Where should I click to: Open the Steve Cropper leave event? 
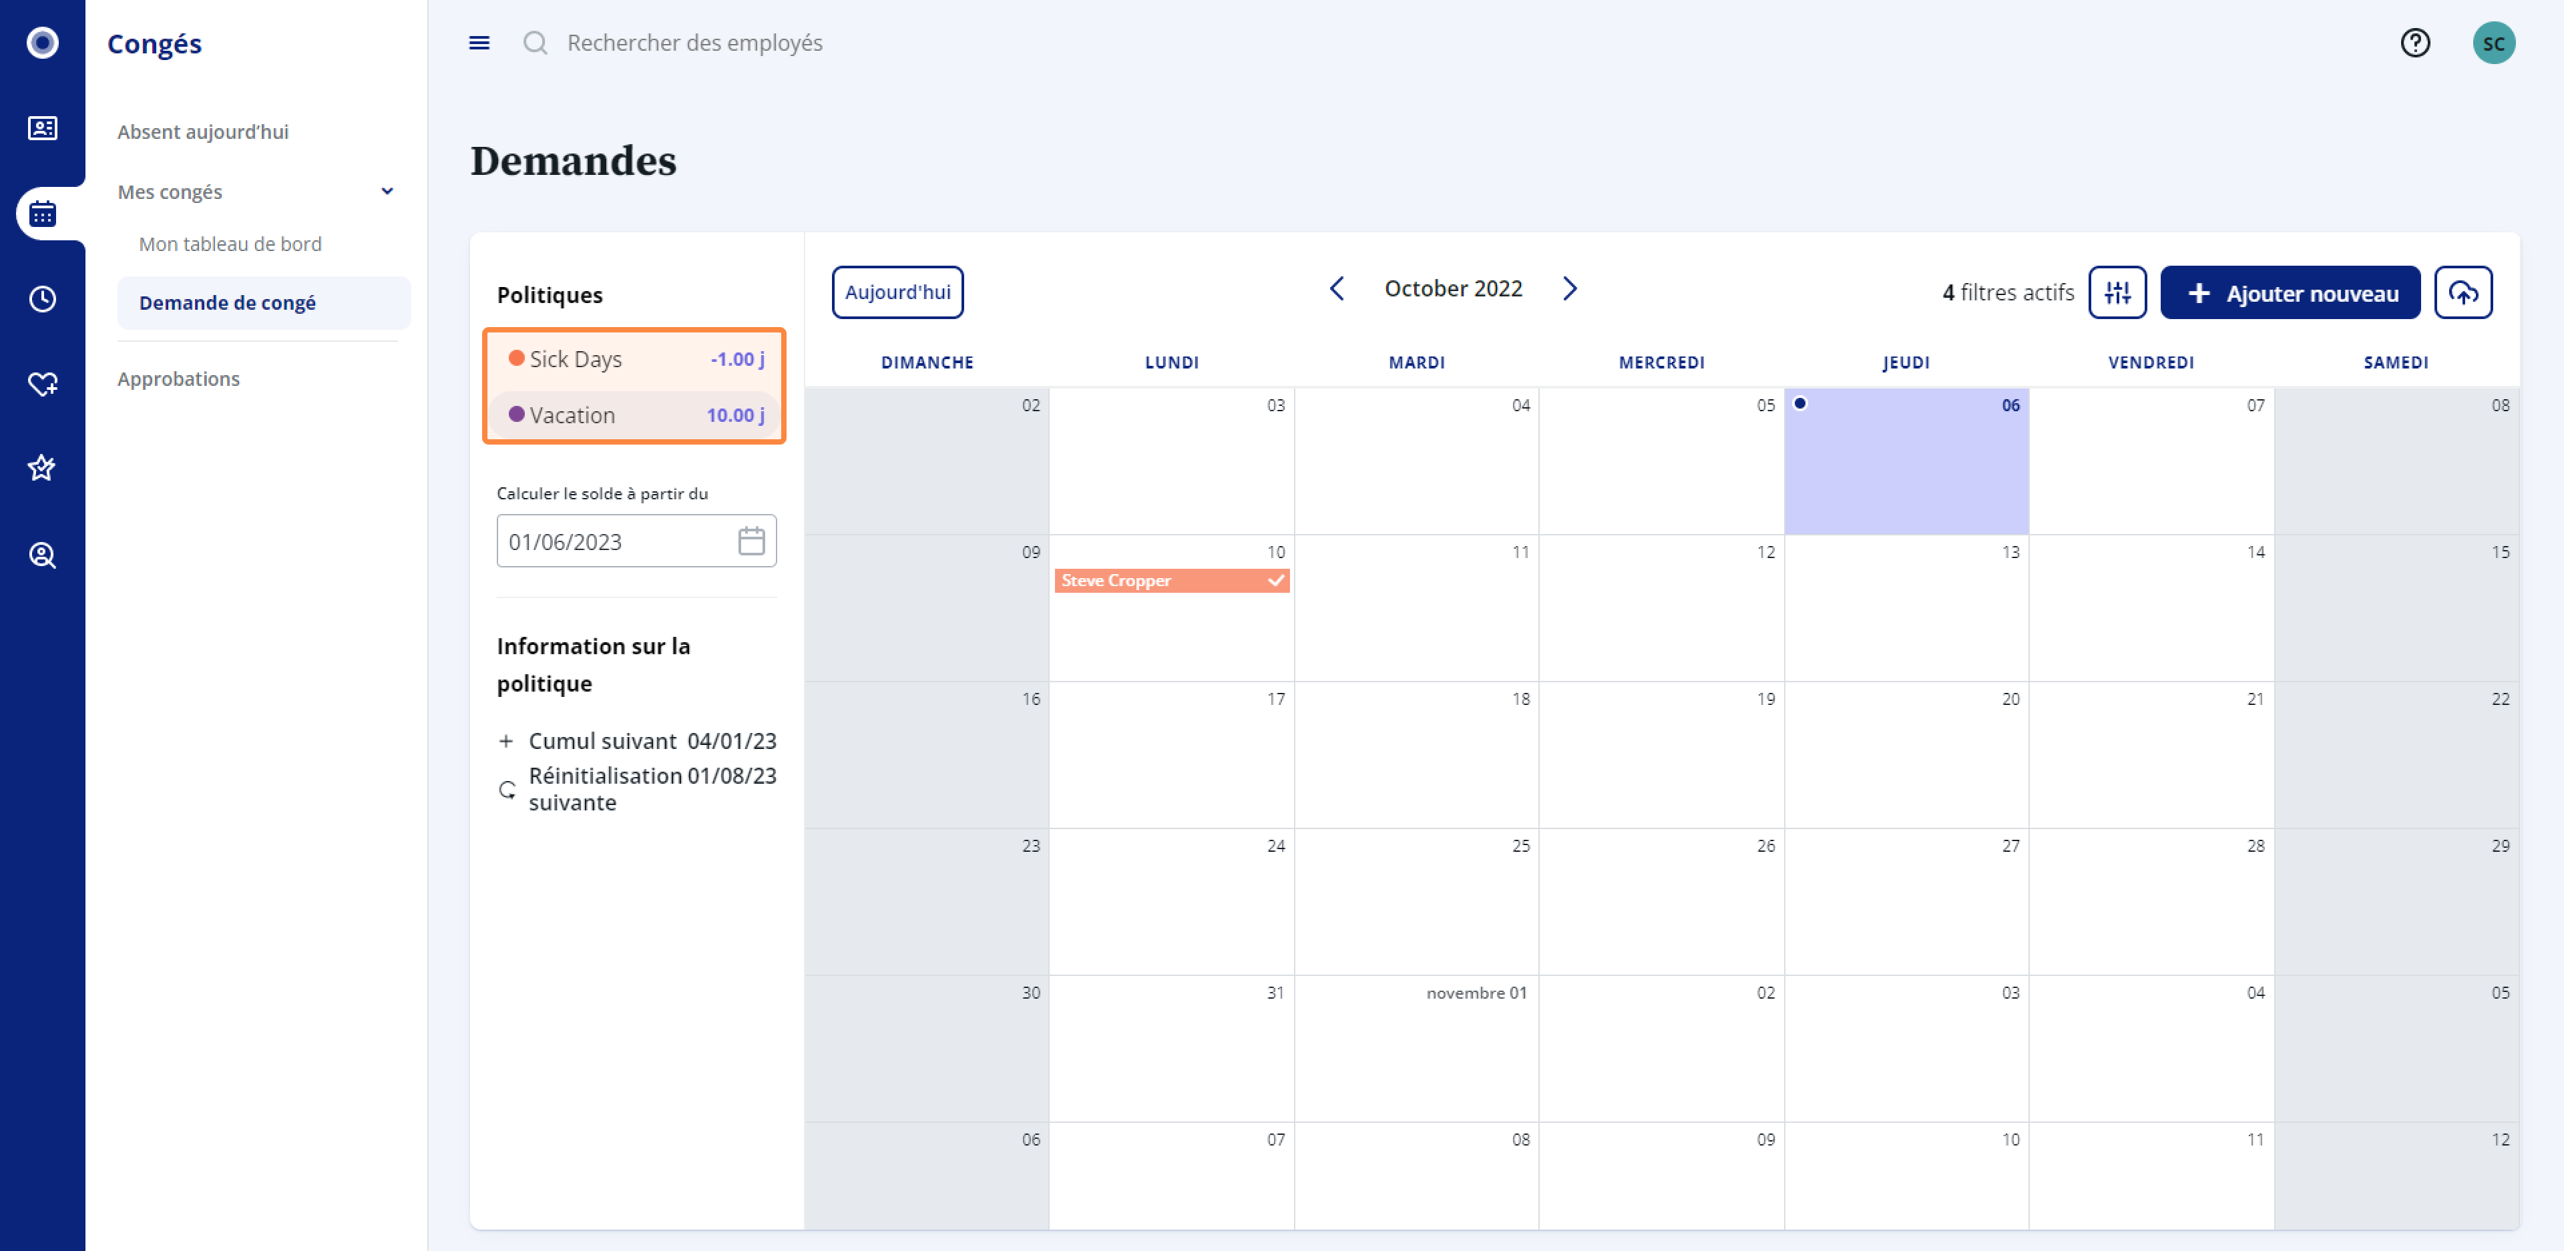click(1172, 580)
